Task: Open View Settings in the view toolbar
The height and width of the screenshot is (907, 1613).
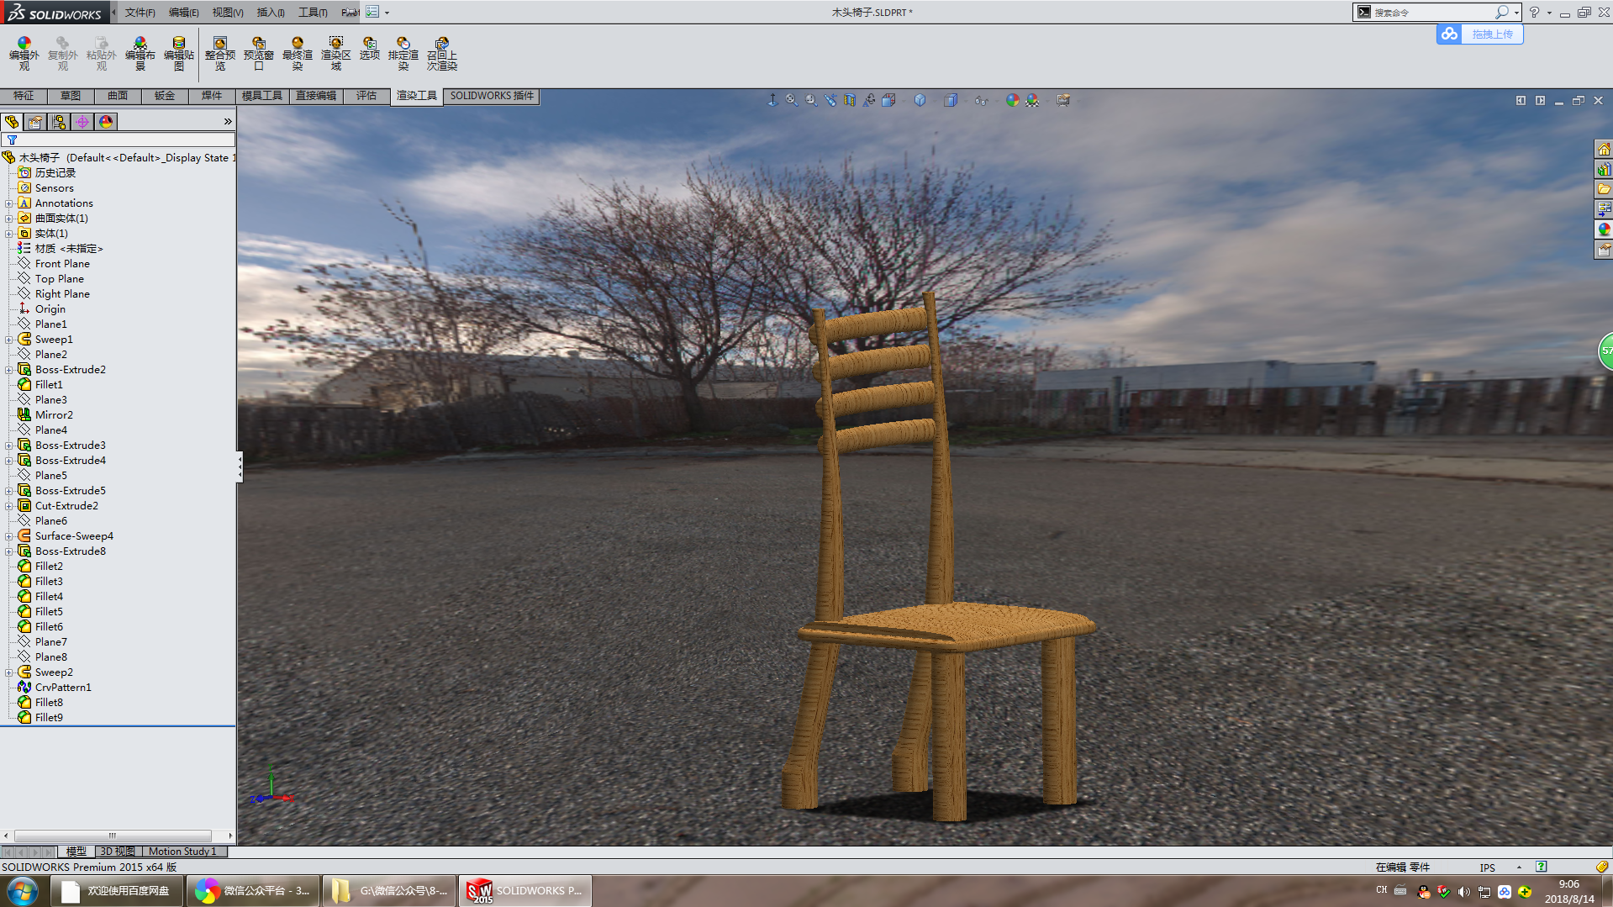Action: coord(1063,100)
